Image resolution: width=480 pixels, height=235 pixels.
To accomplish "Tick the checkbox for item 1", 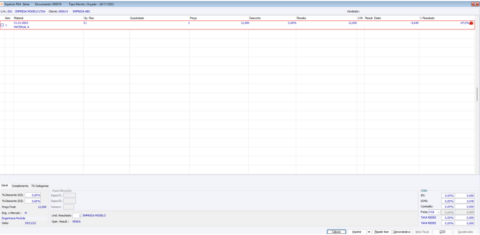I will coord(2,25).
